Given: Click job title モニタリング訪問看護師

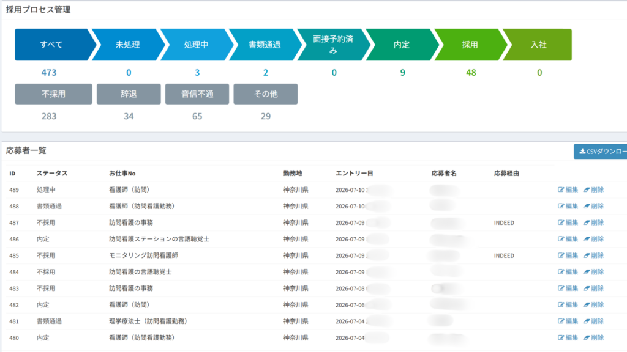Looking at the screenshot, I should (x=143, y=255).
